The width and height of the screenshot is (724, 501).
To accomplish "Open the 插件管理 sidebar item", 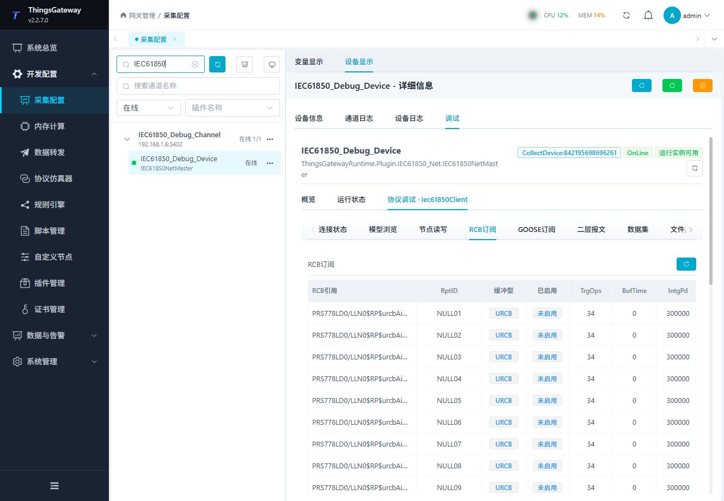I will pyautogui.click(x=54, y=283).
